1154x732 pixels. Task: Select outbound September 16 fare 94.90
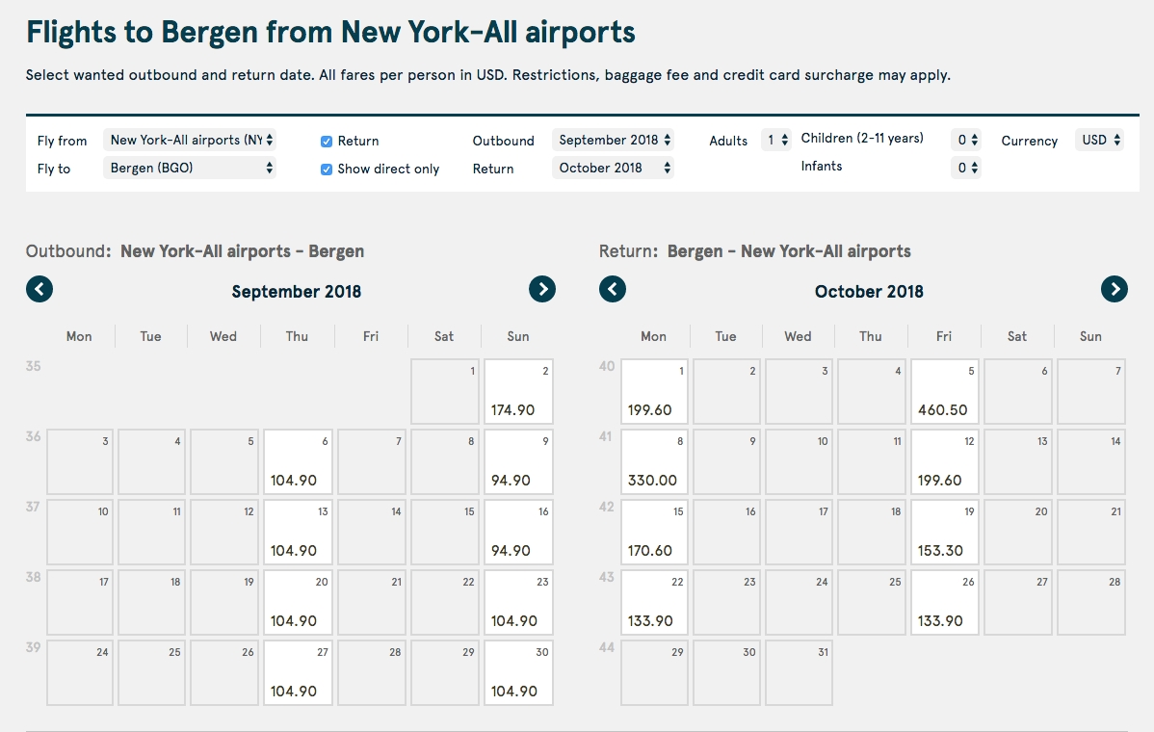tap(518, 532)
